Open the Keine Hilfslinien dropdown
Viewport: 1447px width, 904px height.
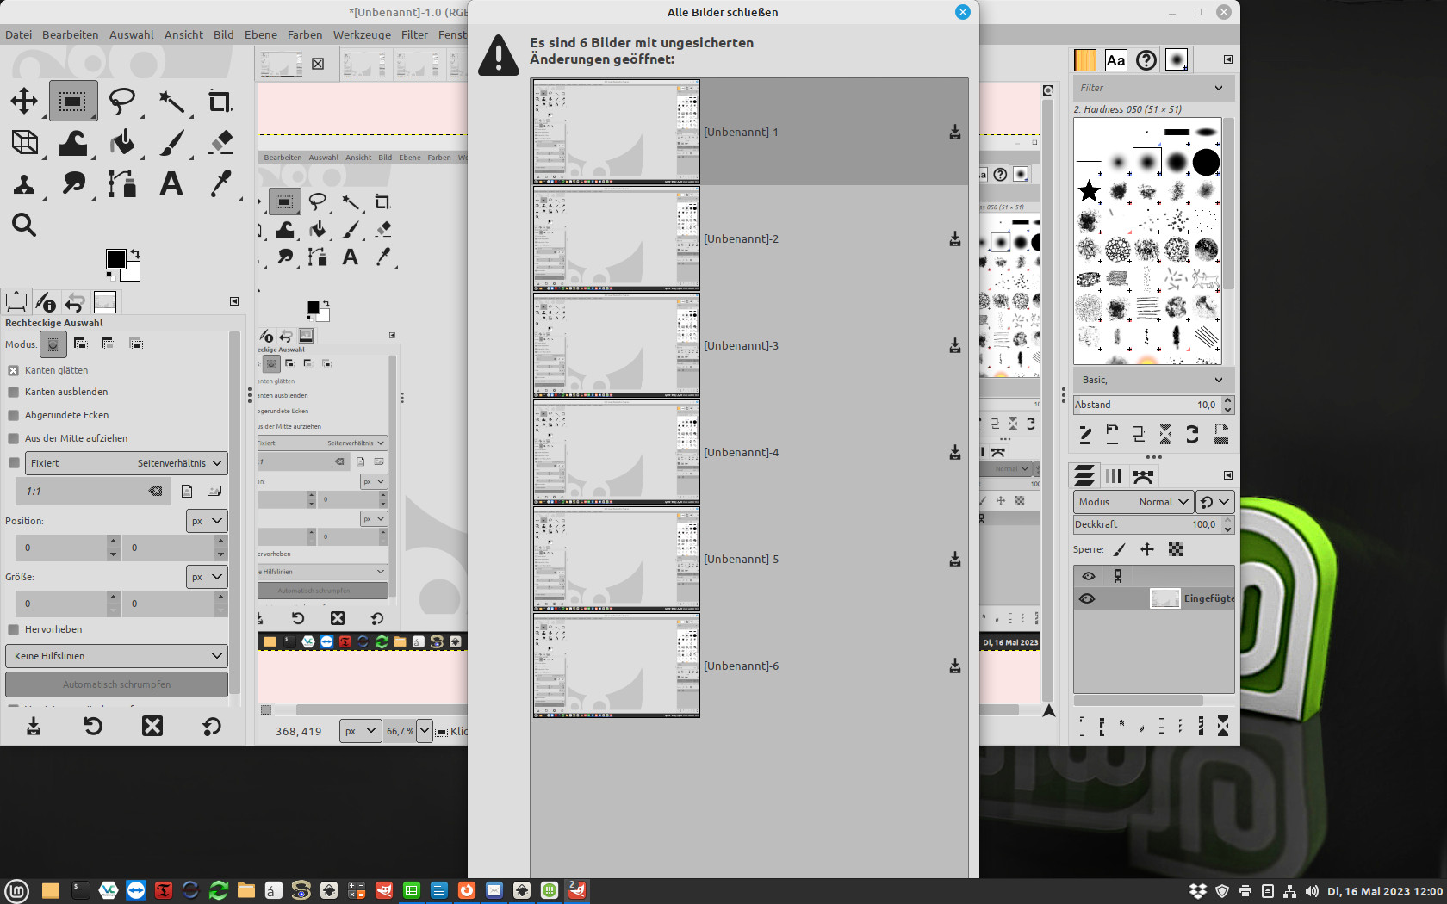coord(116,656)
